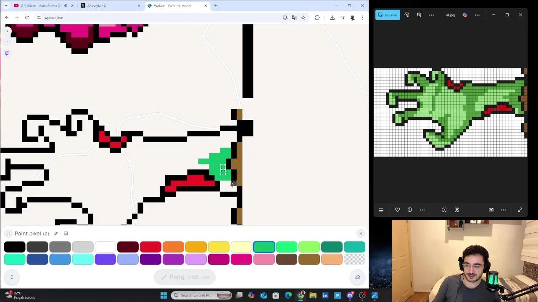Viewport: 538px width, 302px height.
Task: Click Düzenle button in Photos
Action: pyautogui.click(x=388, y=15)
